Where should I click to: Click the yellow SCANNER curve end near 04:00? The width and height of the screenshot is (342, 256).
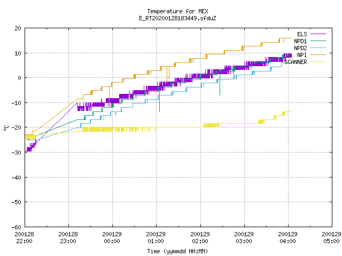coord(288,112)
